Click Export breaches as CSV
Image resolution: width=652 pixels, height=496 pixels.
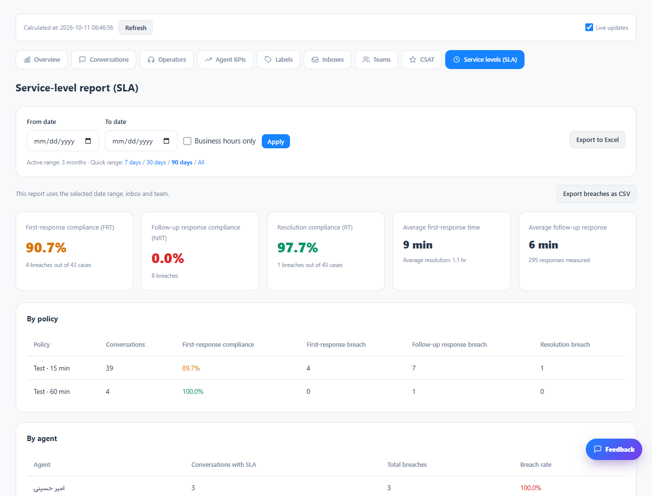pyautogui.click(x=597, y=194)
